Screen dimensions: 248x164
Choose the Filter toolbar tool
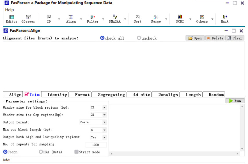[x=93, y=19]
